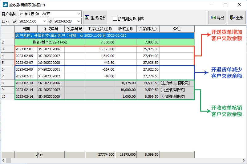Image resolution: width=247 pixels, height=164 pixels.
Task: Select the 日期 column header
Action: tap(26, 29)
